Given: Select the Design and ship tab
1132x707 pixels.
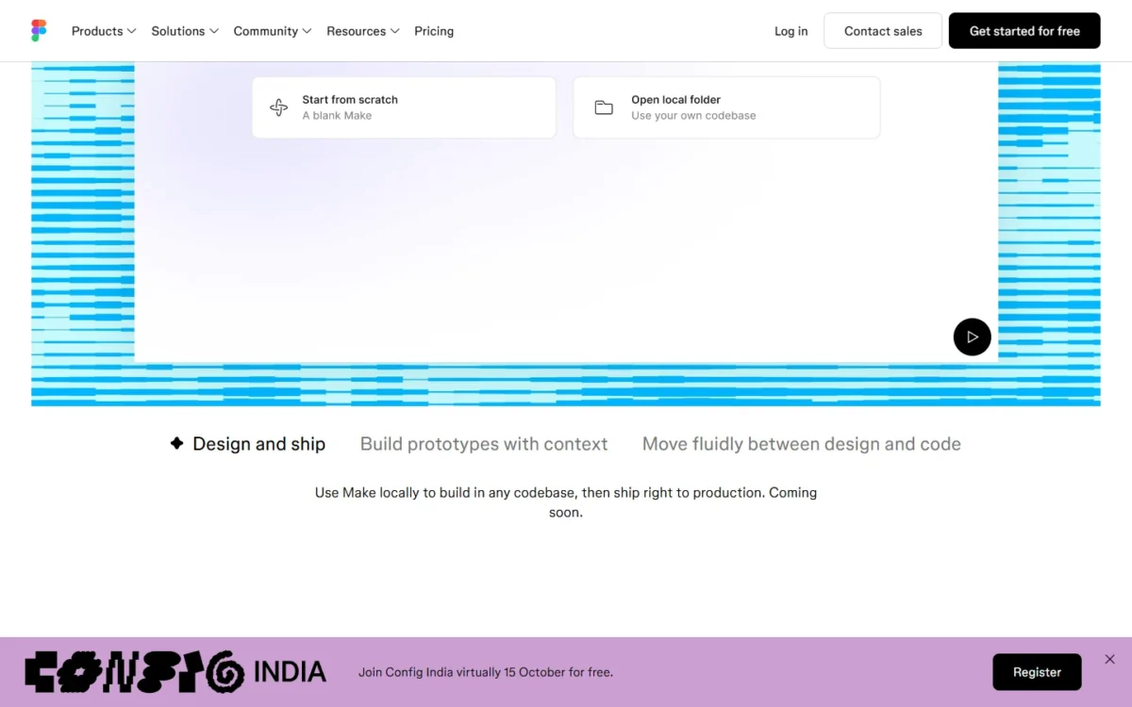Looking at the screenshot, I should (x=248, y=444).
